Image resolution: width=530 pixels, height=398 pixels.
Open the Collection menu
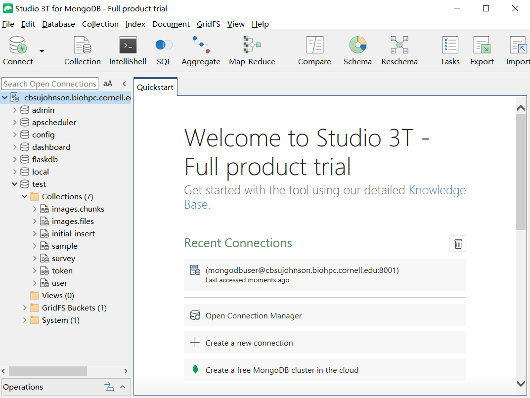click(100, 24)
